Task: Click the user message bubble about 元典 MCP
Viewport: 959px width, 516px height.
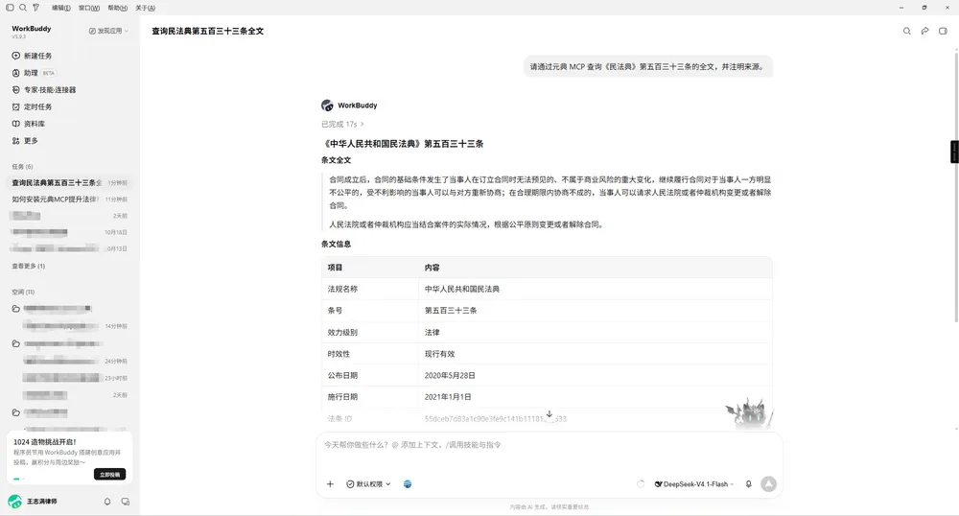Action: (647, 66)
